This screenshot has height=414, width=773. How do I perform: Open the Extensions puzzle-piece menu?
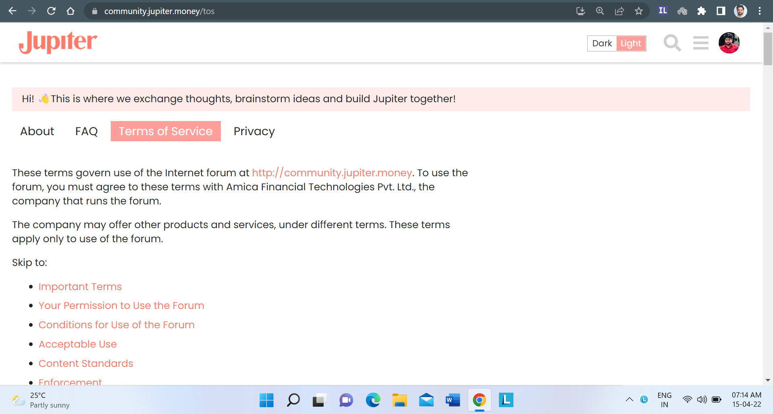702,11
